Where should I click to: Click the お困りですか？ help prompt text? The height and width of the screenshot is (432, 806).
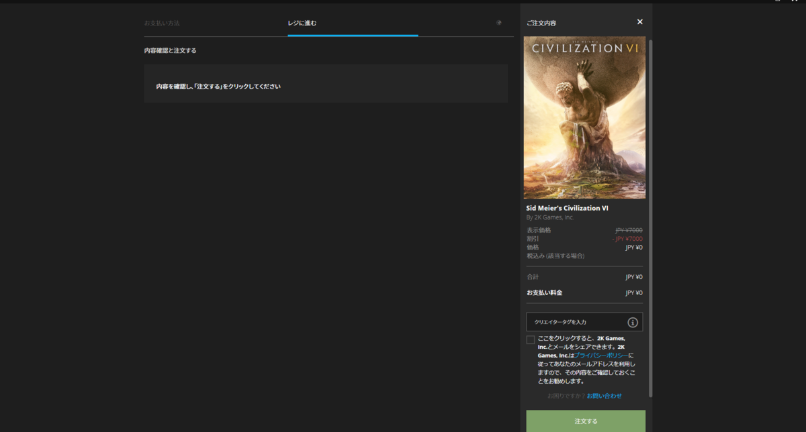point(566,396)
